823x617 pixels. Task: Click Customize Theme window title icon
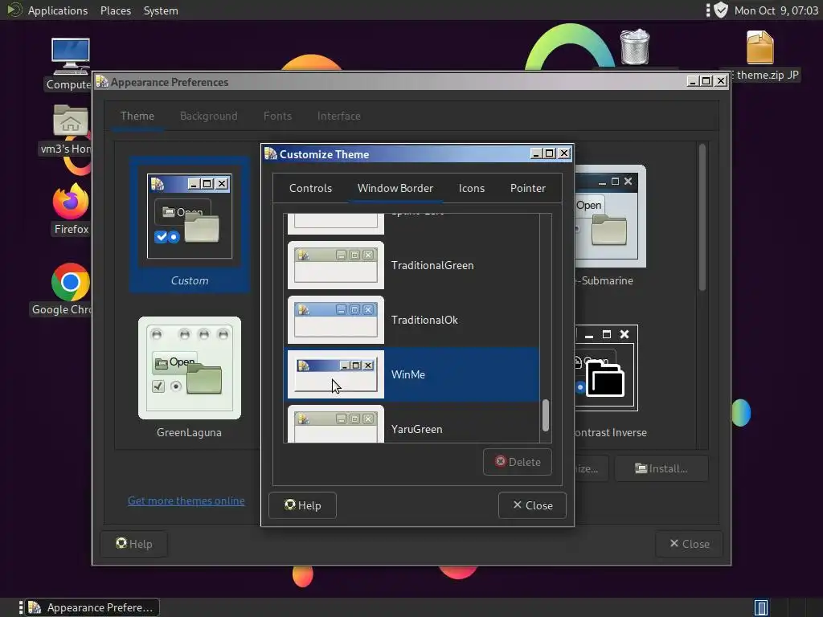pos(271,153)
